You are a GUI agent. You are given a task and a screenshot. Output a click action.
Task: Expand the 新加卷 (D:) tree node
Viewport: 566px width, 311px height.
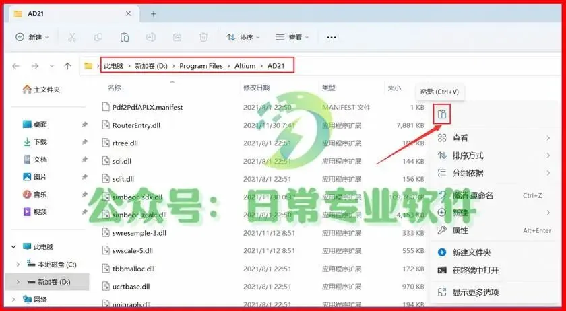tap(18, 282)
